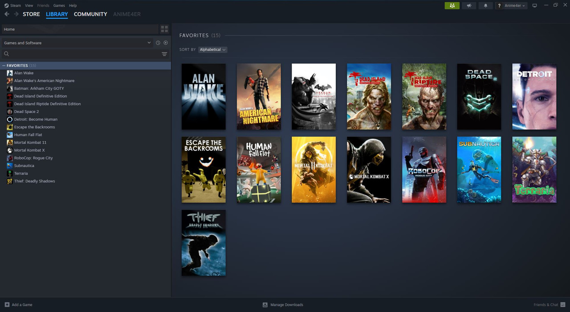The height and width of the screenshot is (312, 570).
Task: Click Add a Game link
Action: [22, 305]
